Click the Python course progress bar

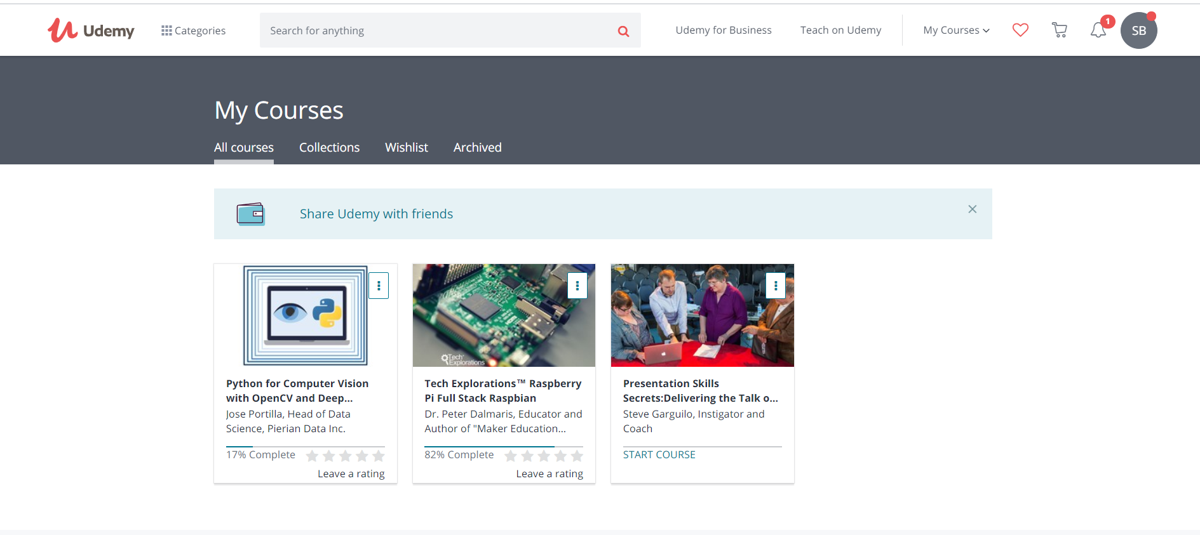[306, 447]
